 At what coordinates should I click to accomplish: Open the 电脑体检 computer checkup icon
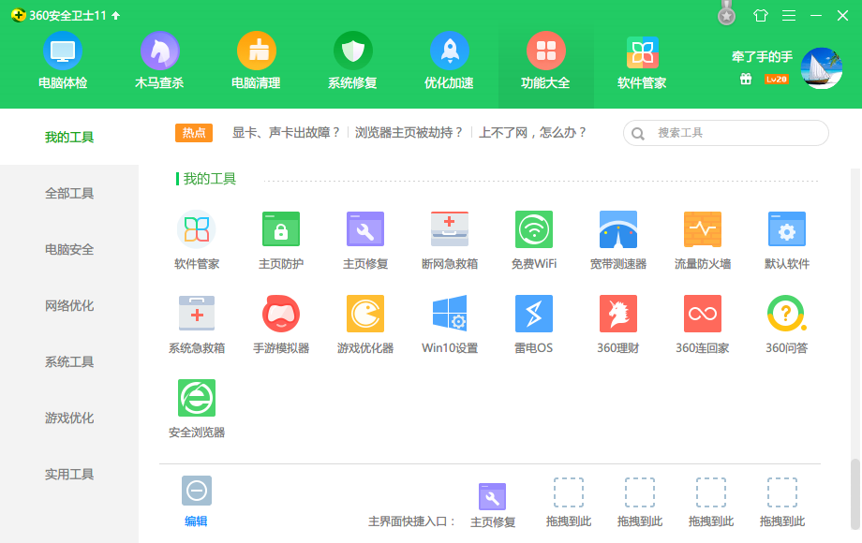[x=63, y=51]
